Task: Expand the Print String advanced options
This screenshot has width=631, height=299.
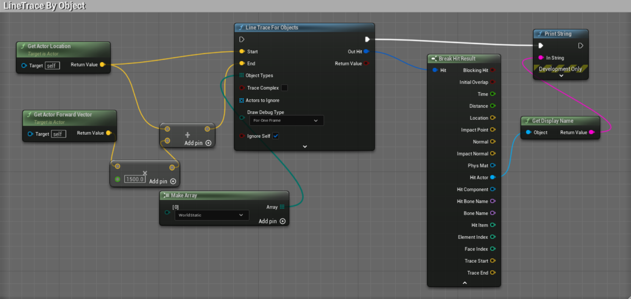Action: click(x=561, y=76)
